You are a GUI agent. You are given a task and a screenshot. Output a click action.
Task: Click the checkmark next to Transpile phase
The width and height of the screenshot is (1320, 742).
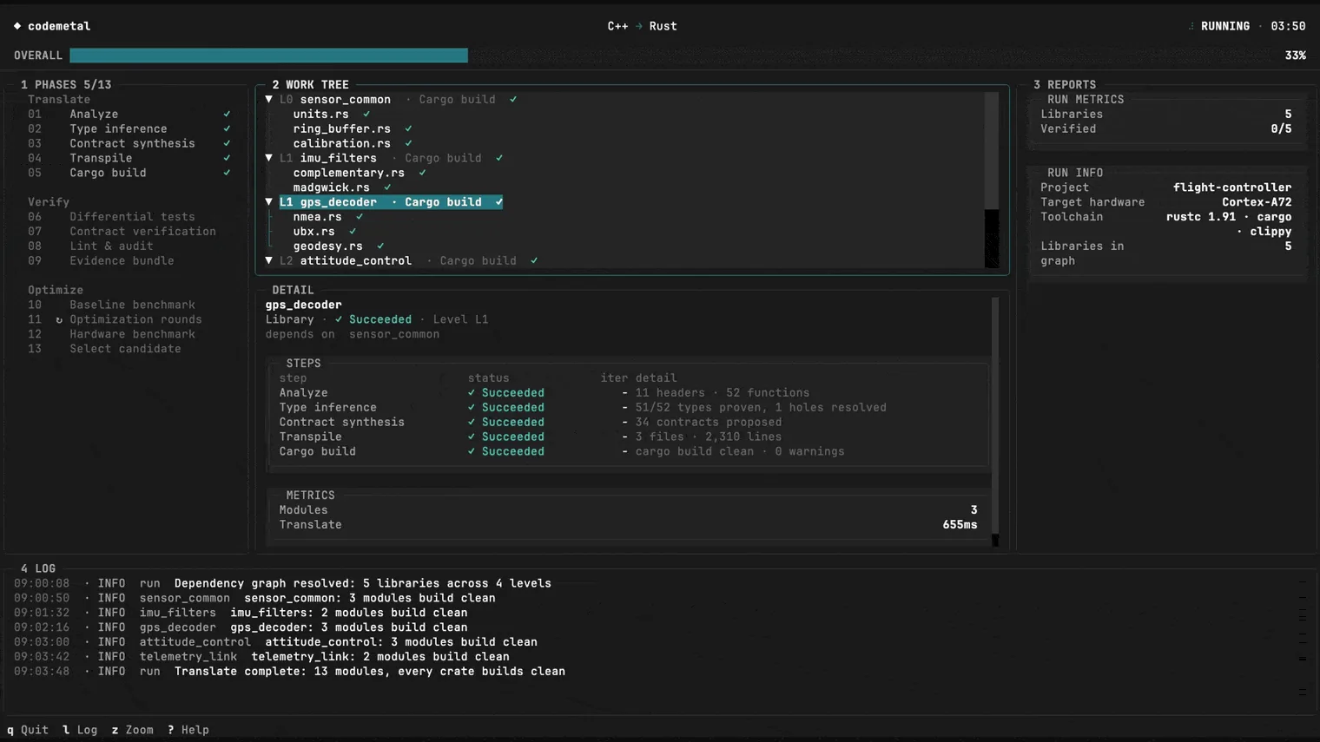tap(227, 159)
